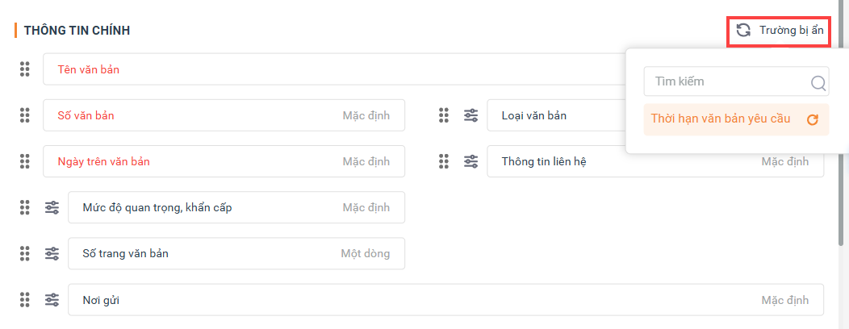Open Mặc định width option of Số văn bản

click(x=366, y=115)
